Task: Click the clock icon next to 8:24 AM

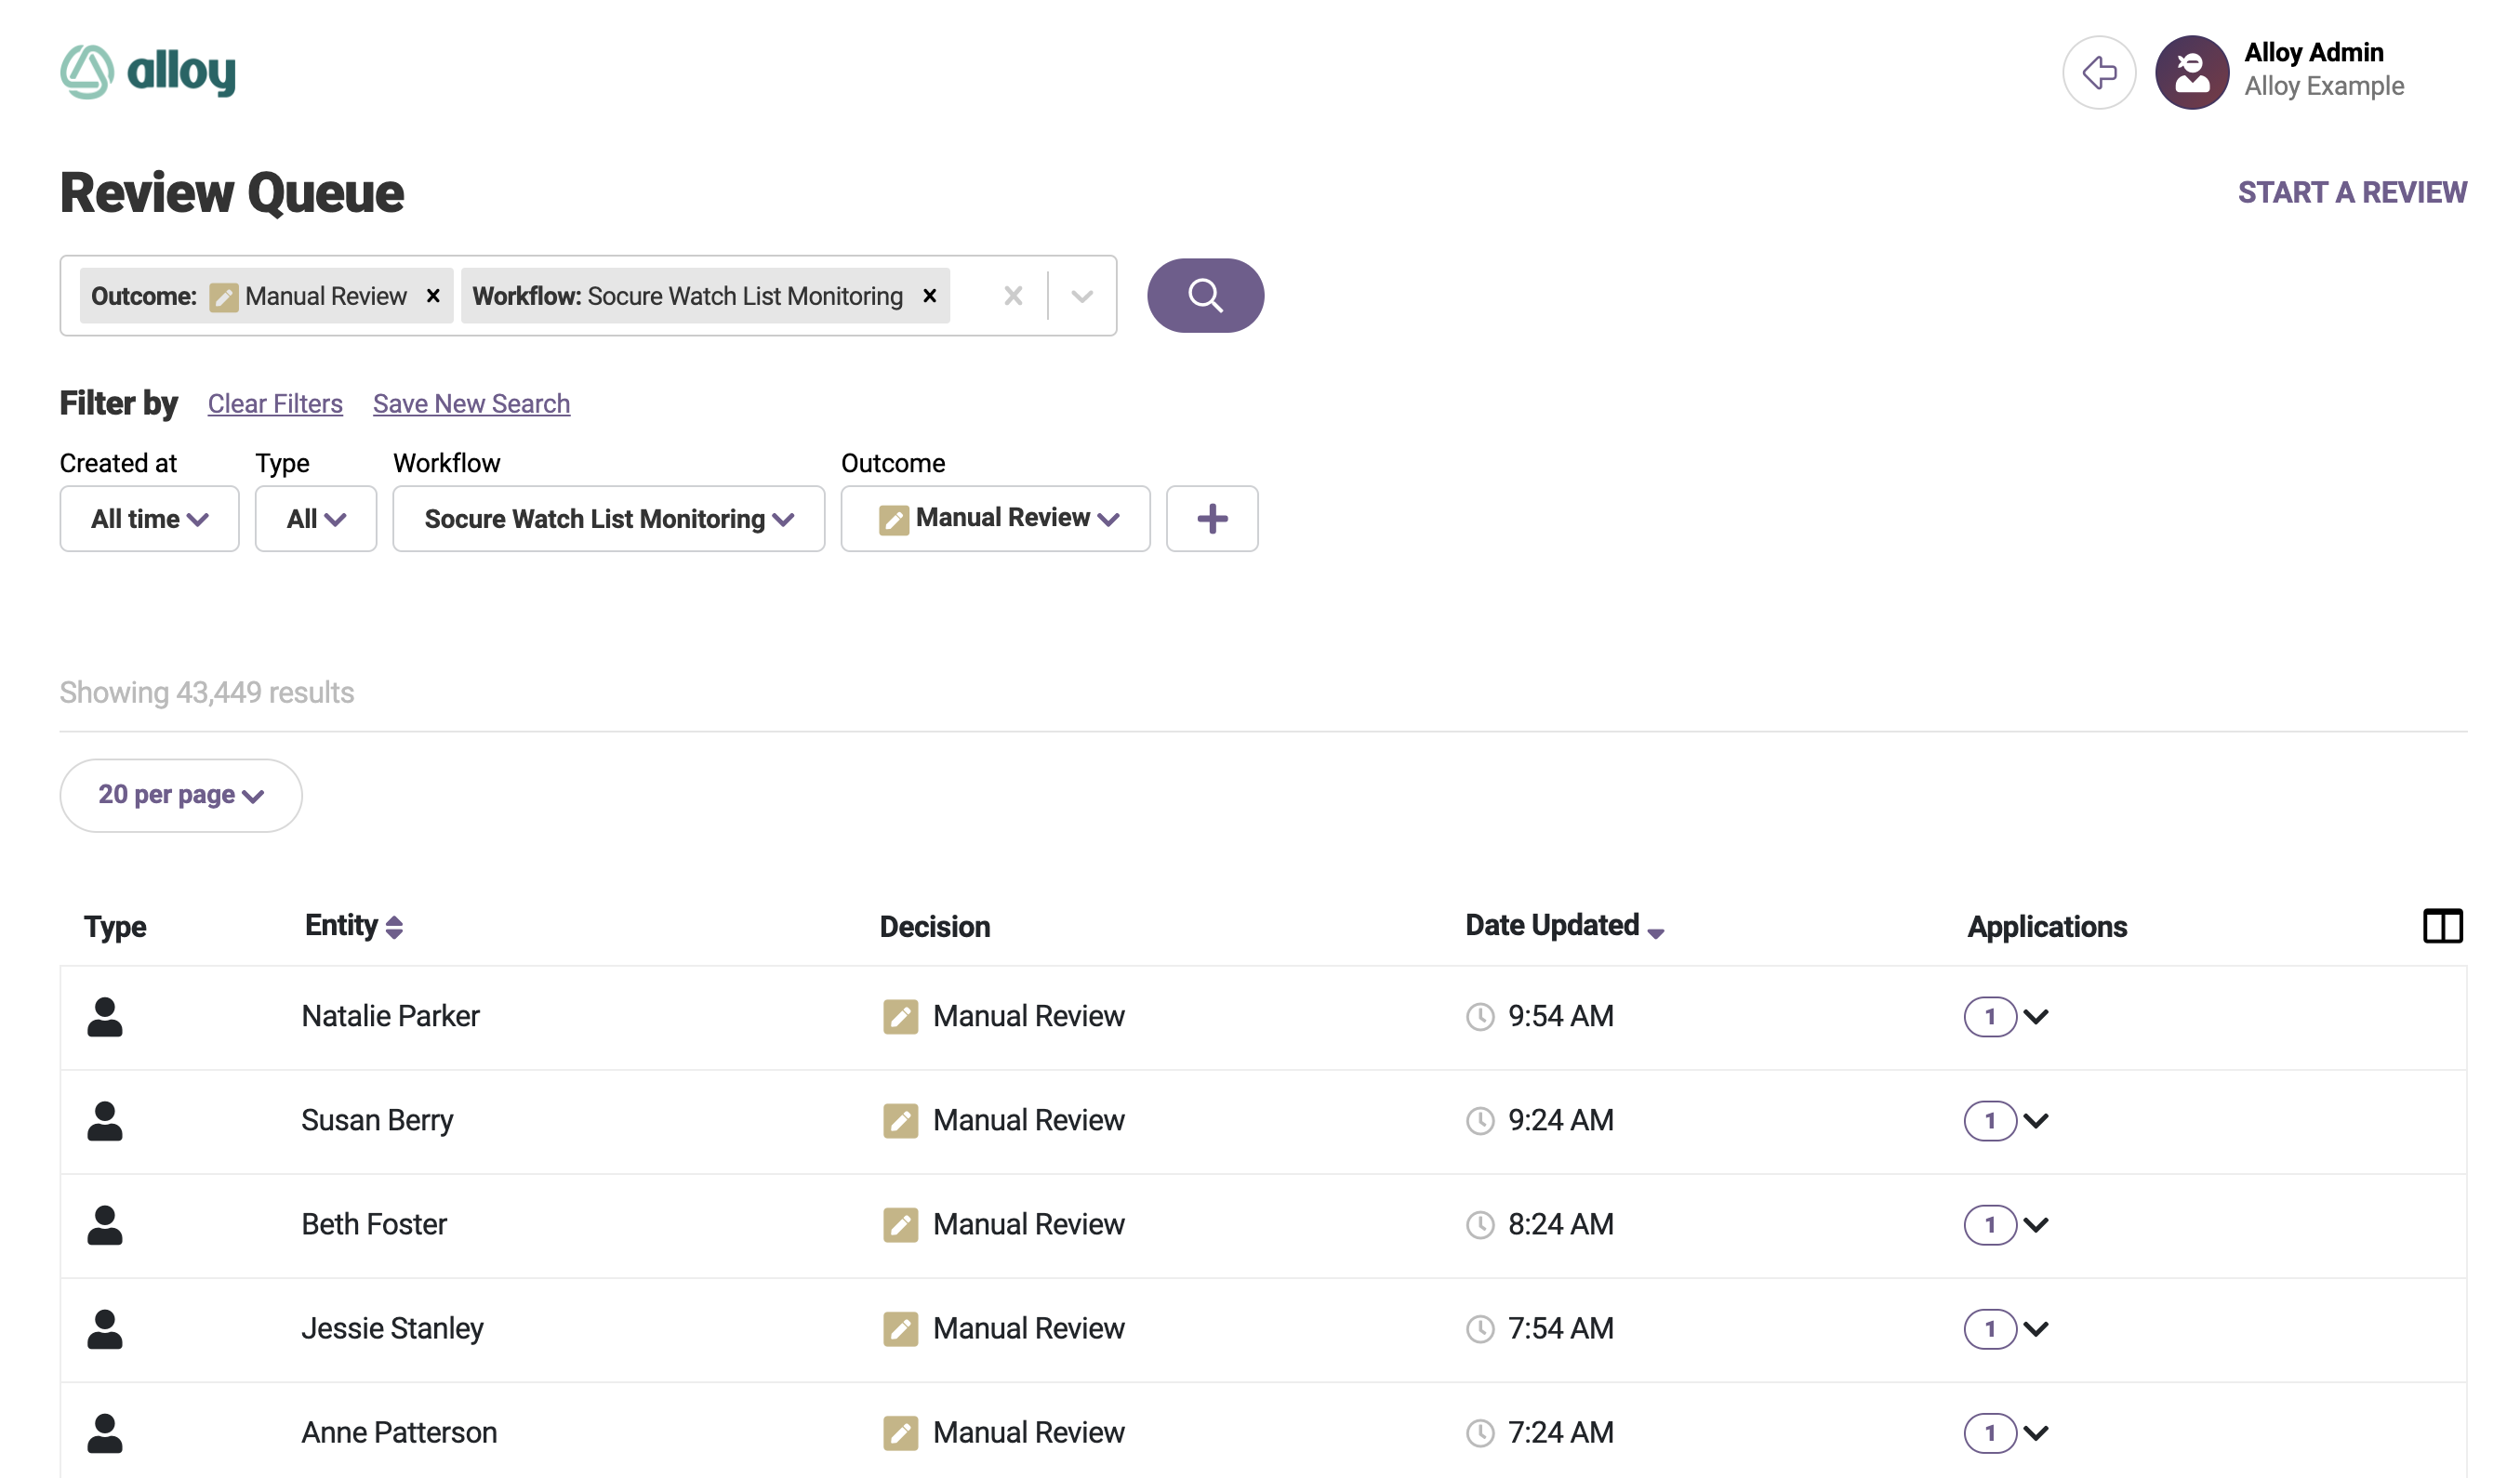Action: [x=1480, y=1225]
